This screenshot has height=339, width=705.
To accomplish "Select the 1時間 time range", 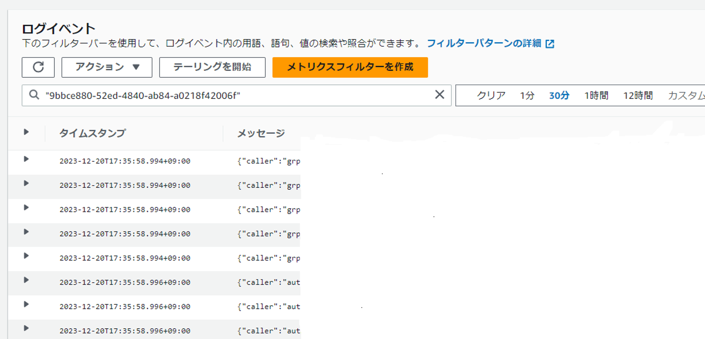I will 596,95.
